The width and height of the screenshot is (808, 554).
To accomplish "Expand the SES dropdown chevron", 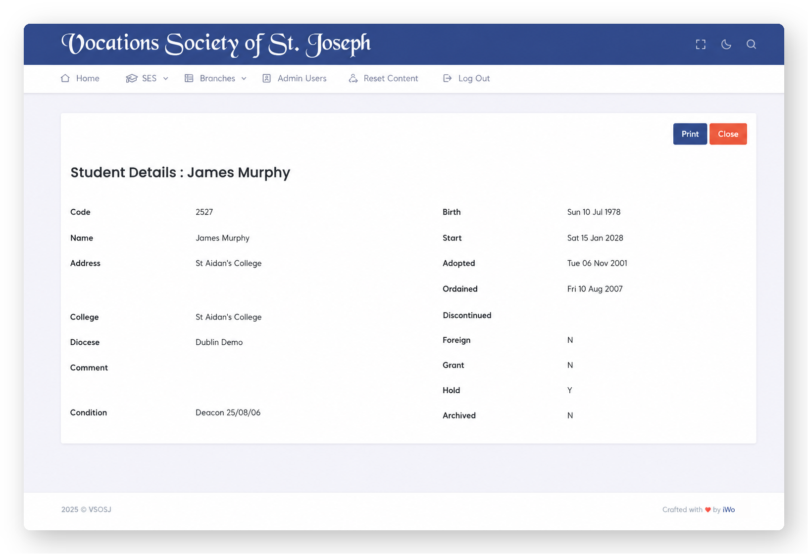I will pyautogui.click(x=166, y=79).
